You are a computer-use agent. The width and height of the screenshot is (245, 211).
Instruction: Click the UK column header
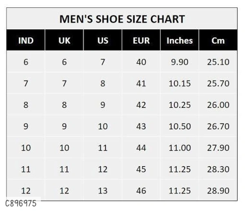(64, 40)
